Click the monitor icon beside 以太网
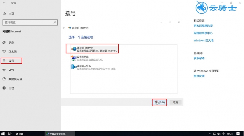 (x=4, y=51)
